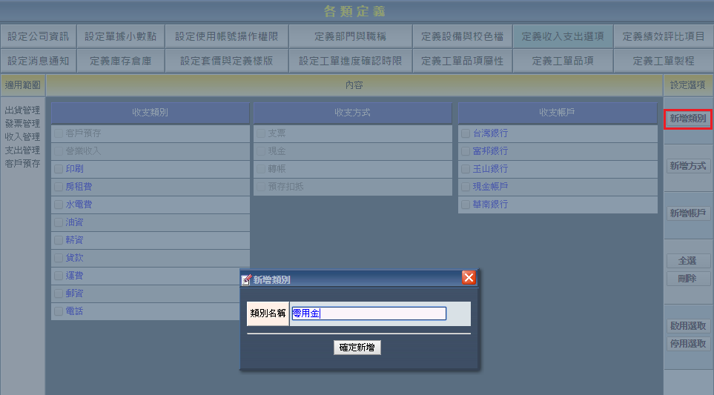Click the 新增方式 button
This screenshot has height=395, width=714.
[x=688, y=166]
